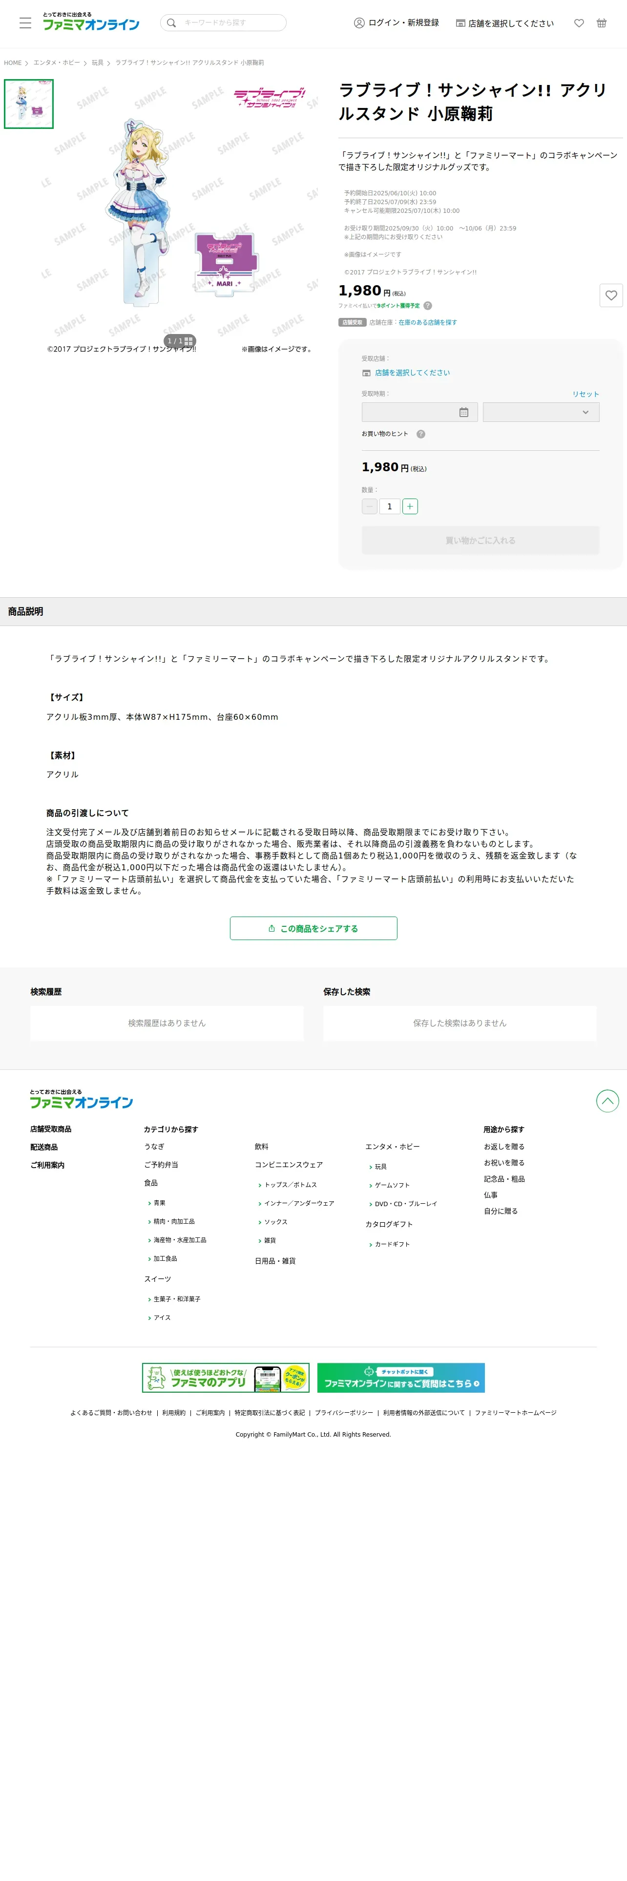Click 買い物かごに入れる button
The image size is (627, 1881).
[x=481, y=541]
